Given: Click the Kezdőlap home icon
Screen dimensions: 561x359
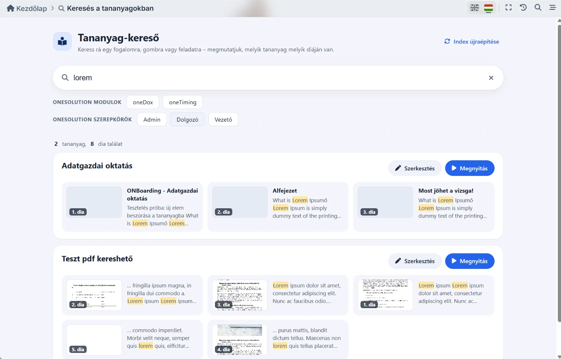Looking at the screenshot, I should pyautogui.click(x=11, y=8).
